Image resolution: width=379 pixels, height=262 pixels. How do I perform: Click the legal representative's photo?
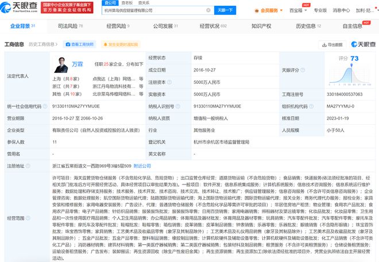[x=61, y=64]
